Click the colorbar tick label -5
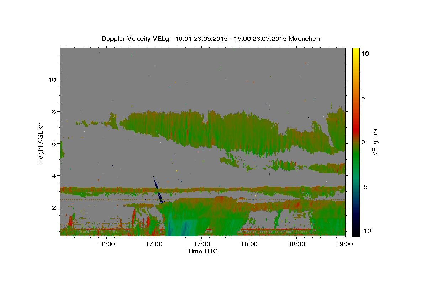The width and height of the screenshot is (427, 284). coord(365,187)
